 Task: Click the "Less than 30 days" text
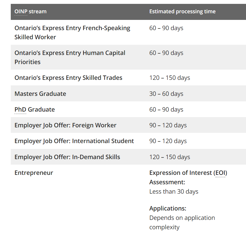(x=174, y=192)
